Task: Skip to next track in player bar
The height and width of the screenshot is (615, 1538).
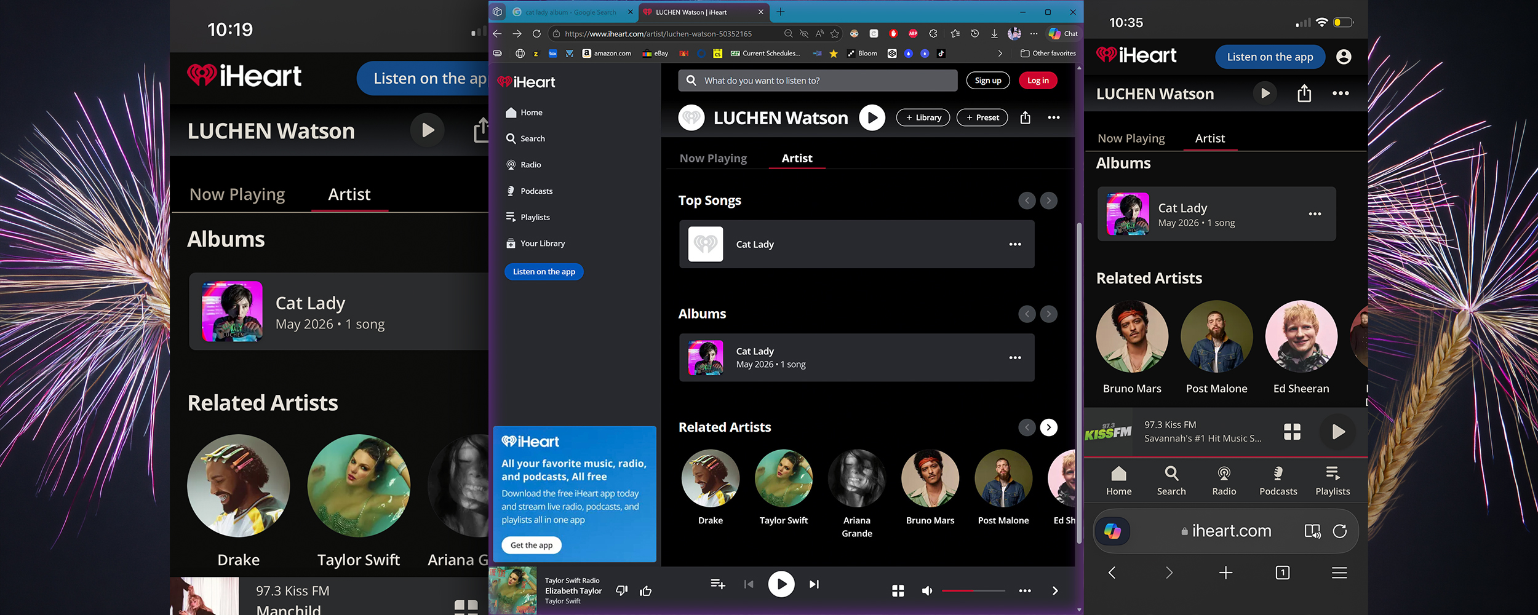Action: (814, 584)
